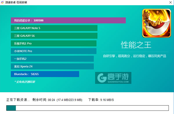Select the purple 我的逍遥安卓 100586 score bar

[x=68, y=20]
